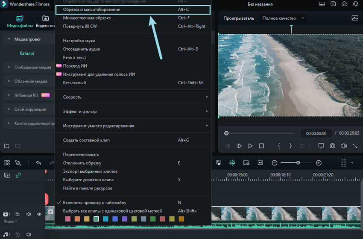Play the video preview
The image size is (363, 239).
point(250,146)
